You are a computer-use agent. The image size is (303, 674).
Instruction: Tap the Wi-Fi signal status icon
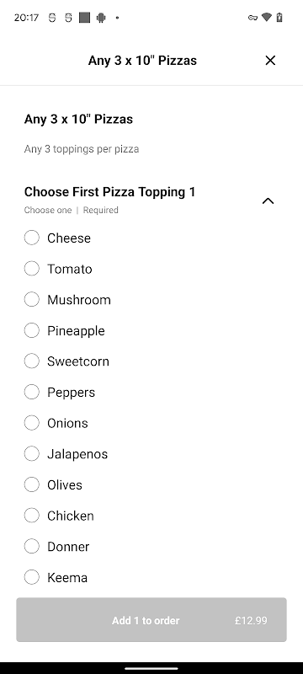(x=267, y=17)
